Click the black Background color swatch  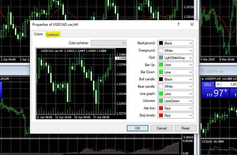tap(161, 43)
